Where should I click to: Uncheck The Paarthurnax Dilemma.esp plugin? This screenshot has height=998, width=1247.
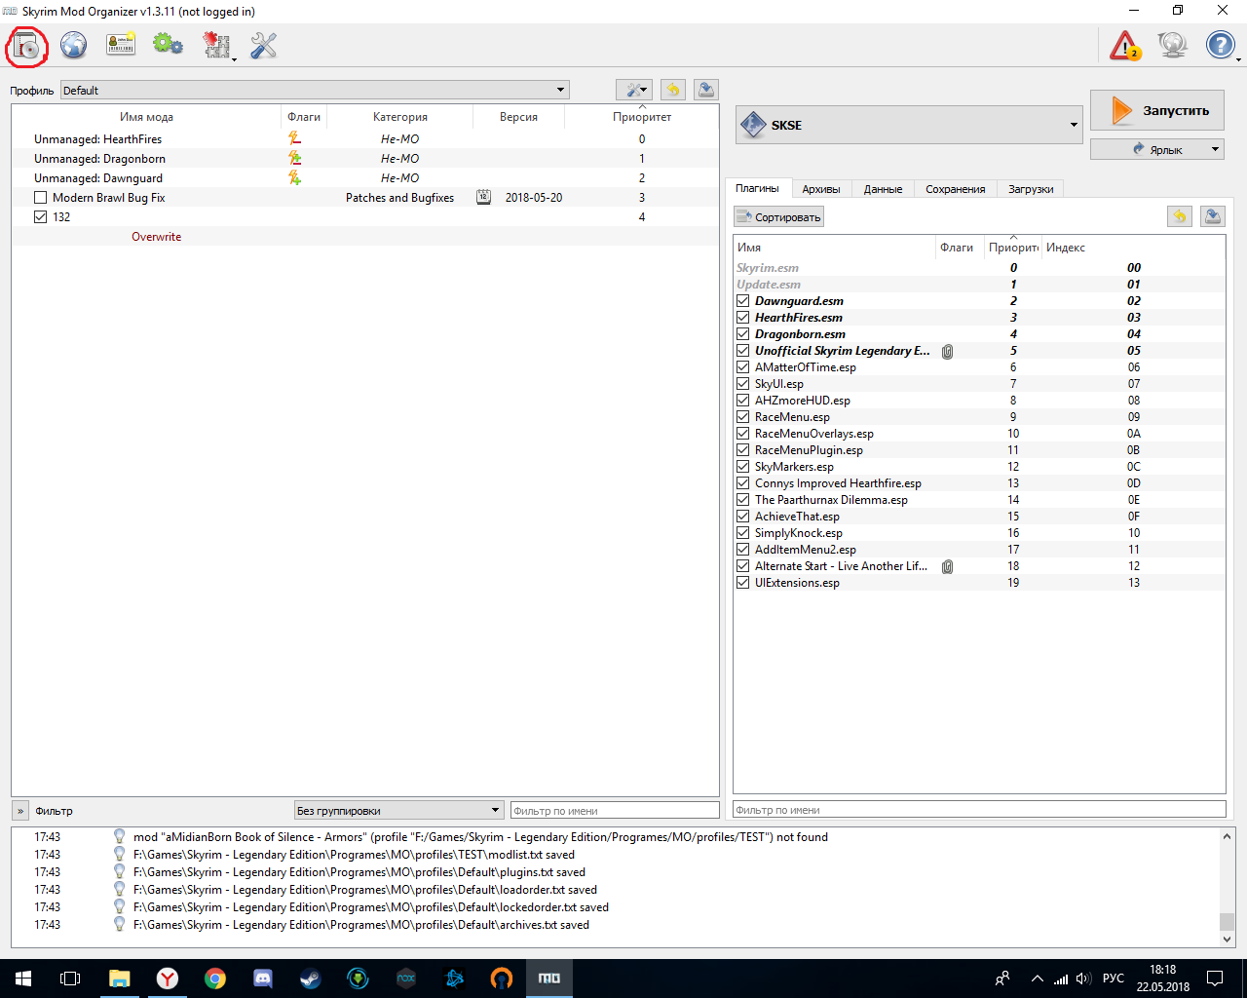[x=743, y=500]
